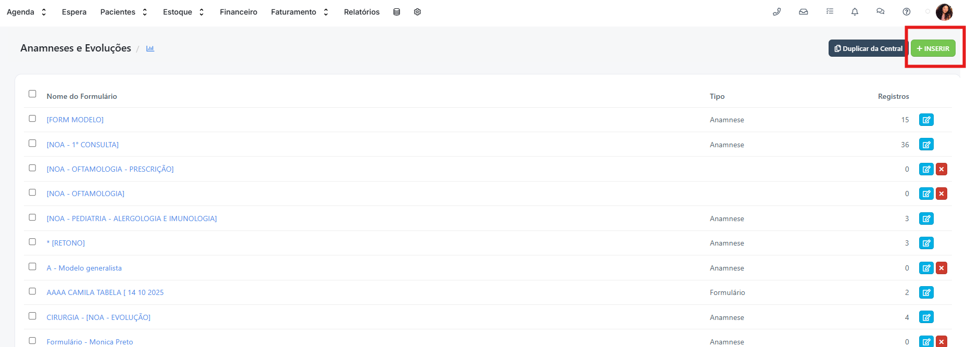Check the [NOA - 1° CONSULTA] row checkbox

(x=32, y=143)
